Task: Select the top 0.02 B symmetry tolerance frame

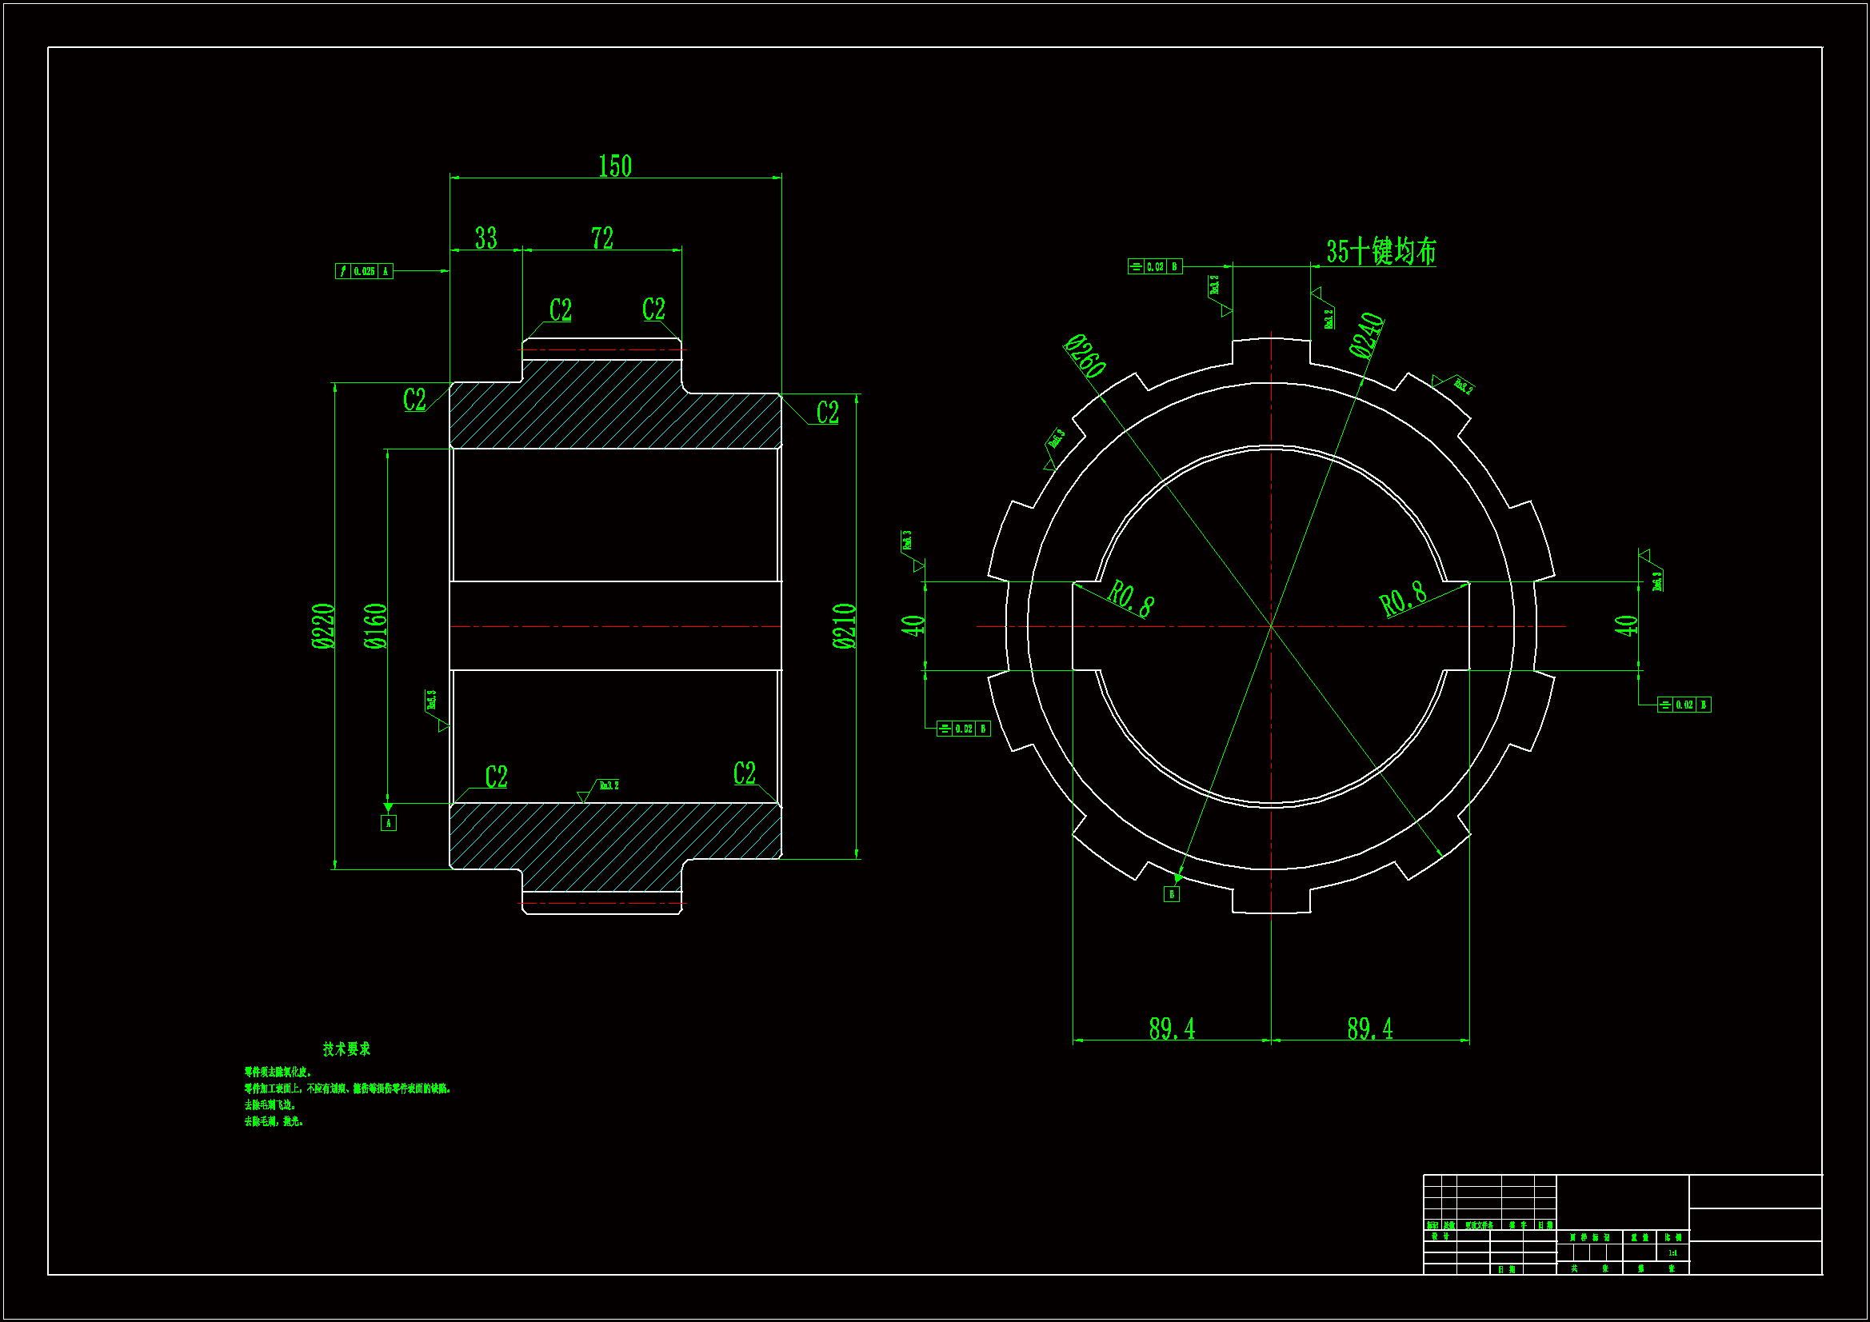Action: point(1154,266)
